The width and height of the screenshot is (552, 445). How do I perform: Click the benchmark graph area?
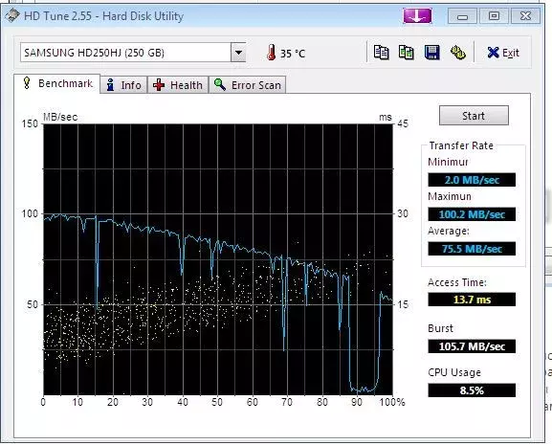[218, 259]
